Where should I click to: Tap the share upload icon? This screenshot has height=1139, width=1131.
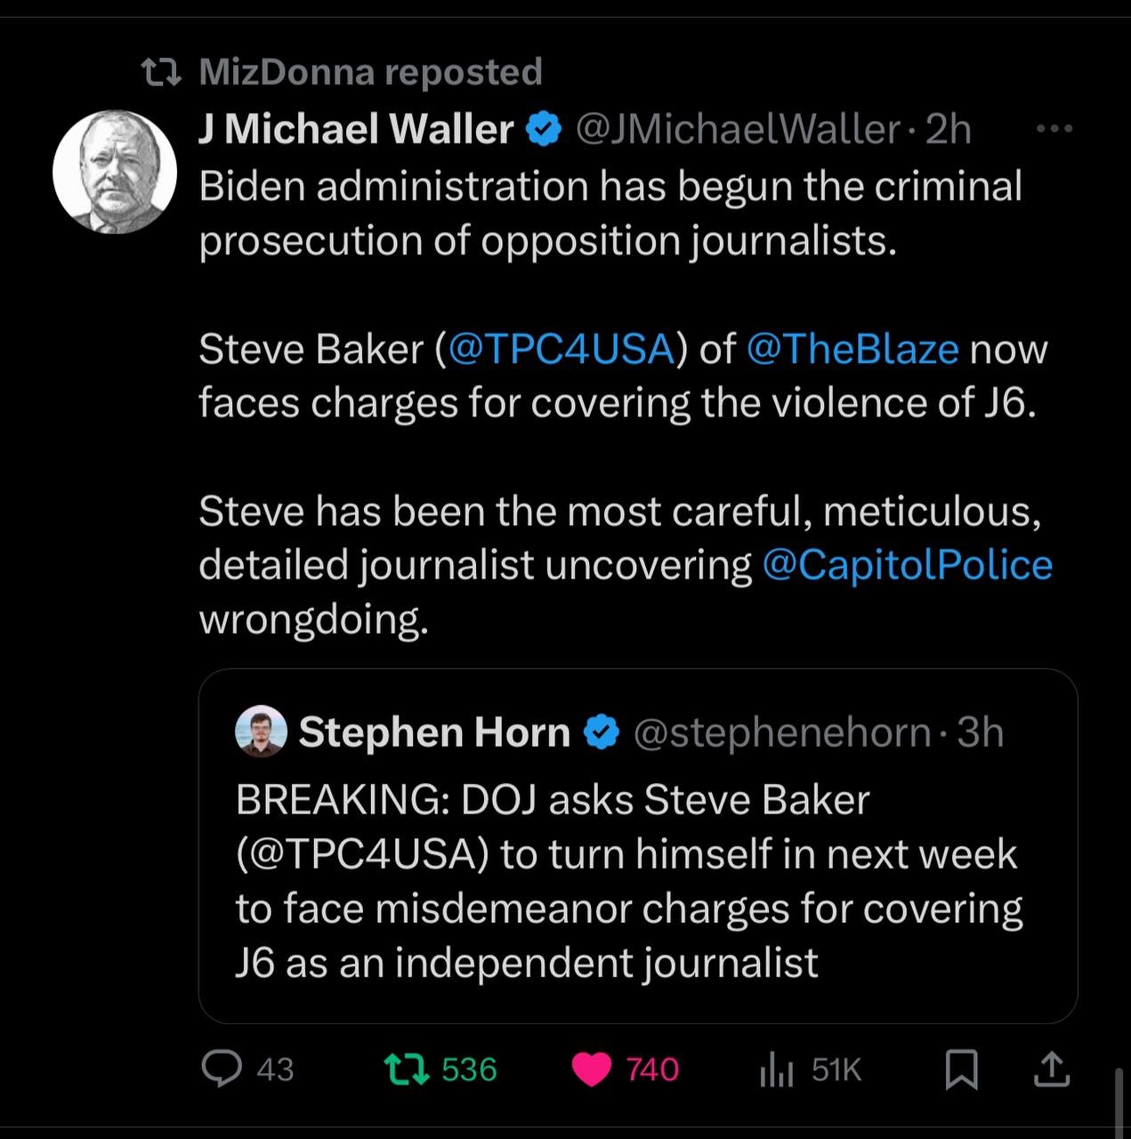coord(1050,1070)
